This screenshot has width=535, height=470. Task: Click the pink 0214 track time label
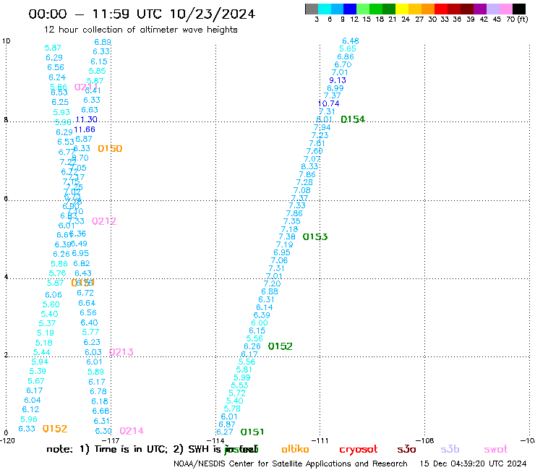pos(132,431)
